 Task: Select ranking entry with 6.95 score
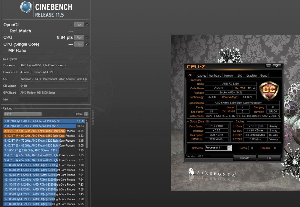click(44, 204)
